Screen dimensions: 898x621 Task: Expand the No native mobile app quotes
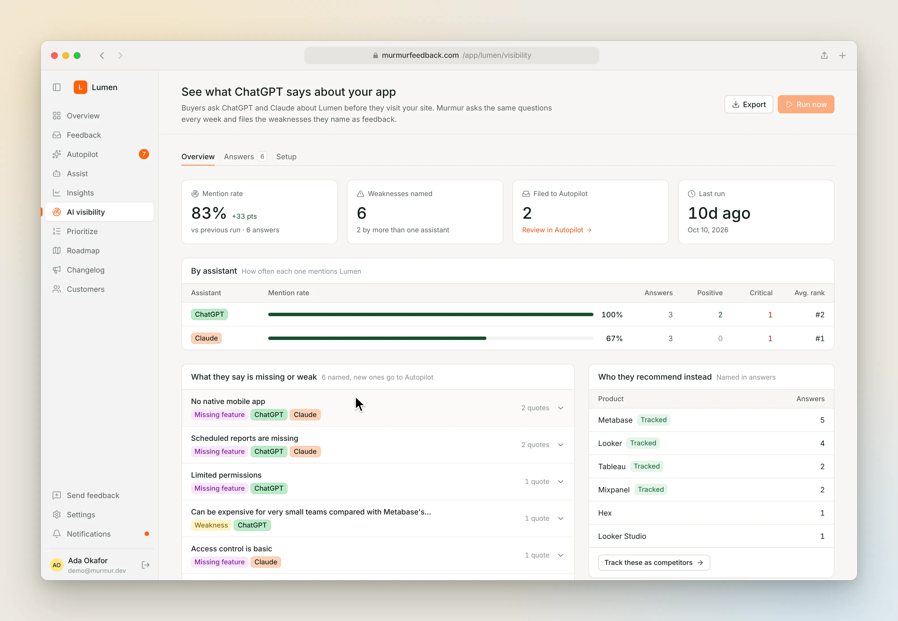pyautogui.click(x=560, y=408)
